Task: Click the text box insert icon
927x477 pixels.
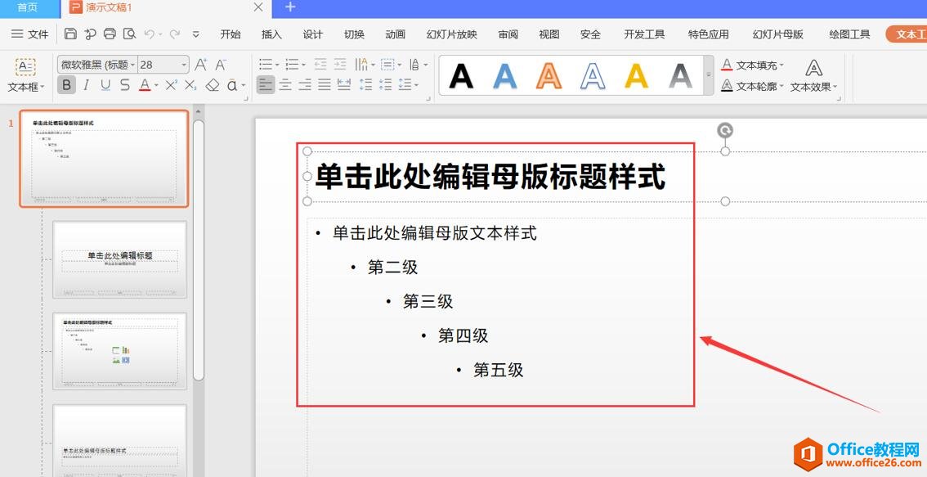Action: tap(25, 67)
